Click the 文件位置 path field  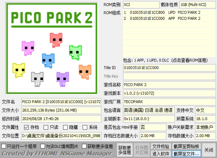pyautogui.click(x=61, y=136)
